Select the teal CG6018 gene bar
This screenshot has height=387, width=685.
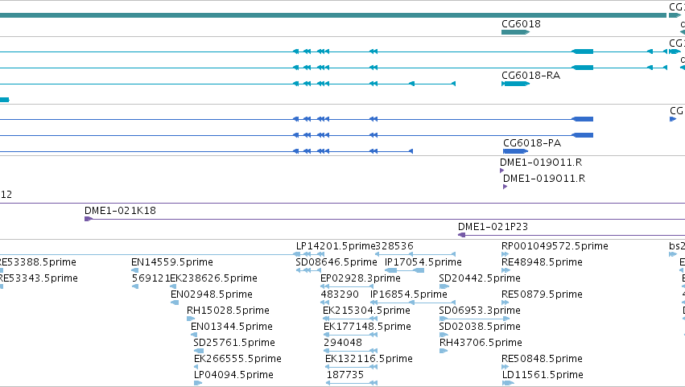point(515,32)
